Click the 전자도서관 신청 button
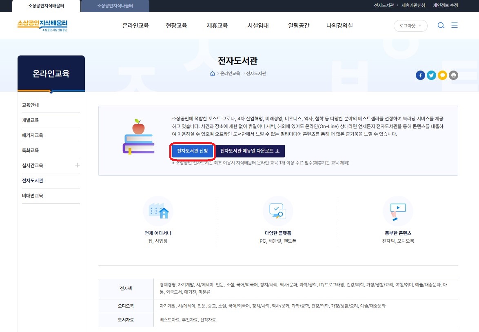Screen dimensions: 479x332 (192, 151)
